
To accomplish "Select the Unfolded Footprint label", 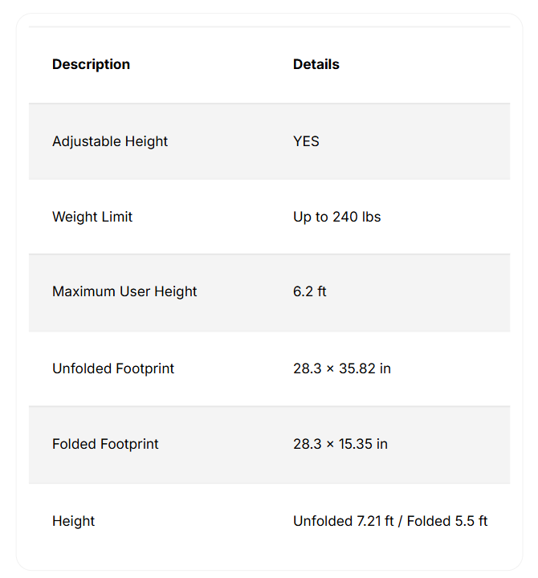I will pyautogui.click(x=113, y=368).
